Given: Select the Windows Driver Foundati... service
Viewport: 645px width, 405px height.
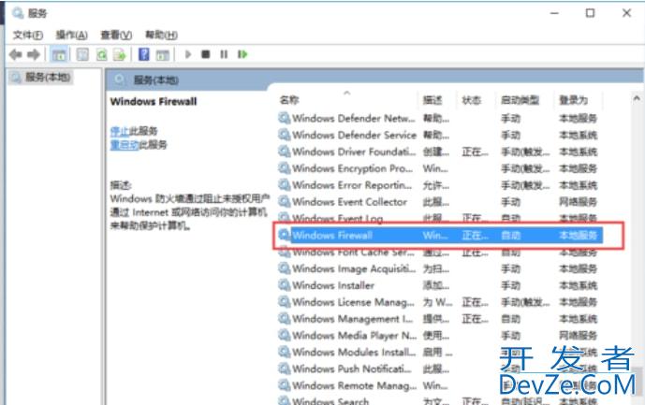Looking at the screenshot, I should [354, 152].
